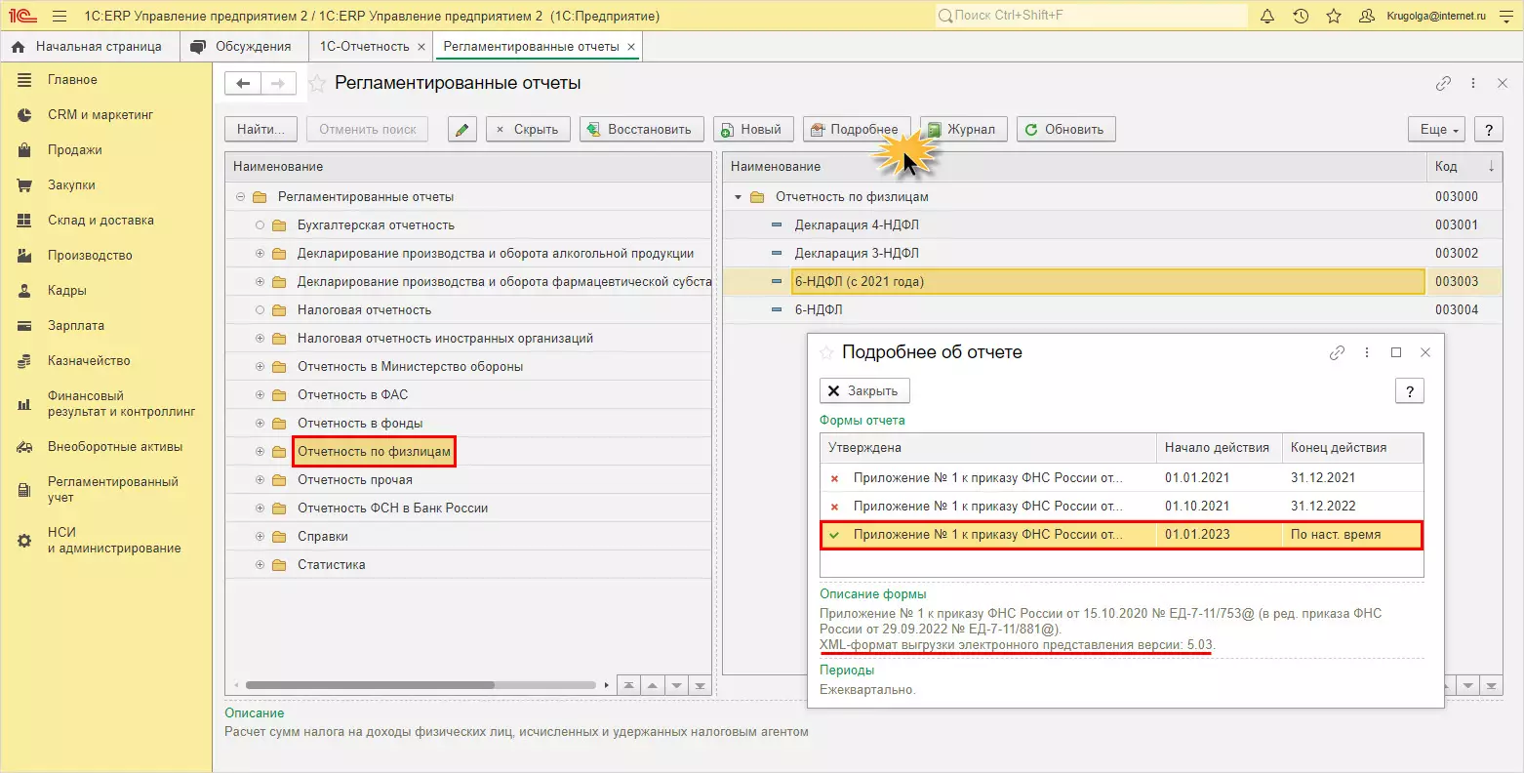The image size is (1524, 773).
Task: Click Закрыть in Подробнее об отчете dialog
Action: tap(864, 390)
